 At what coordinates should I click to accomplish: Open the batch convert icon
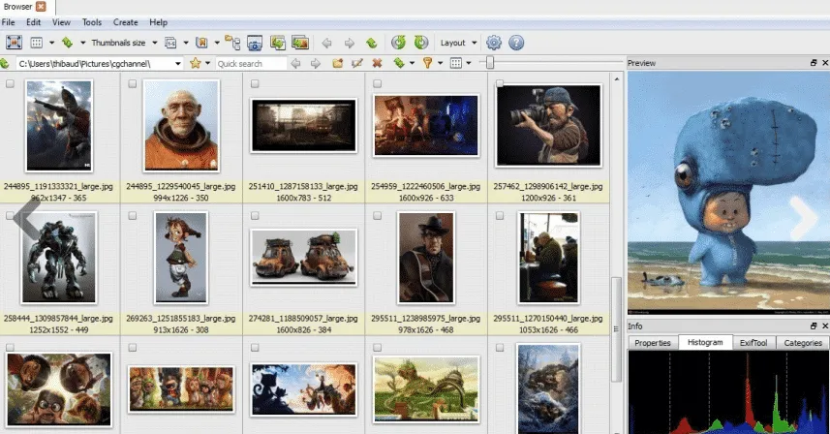277,43
